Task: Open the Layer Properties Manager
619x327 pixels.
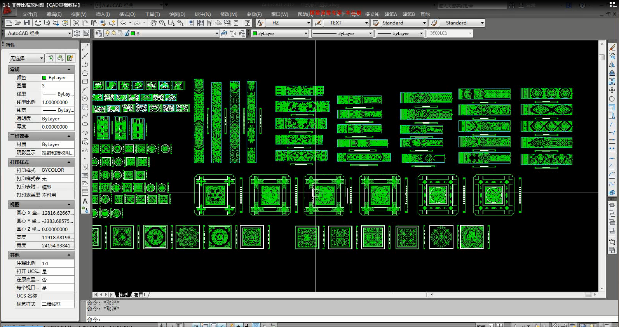Action: pyautogui.click(x=99, y=33)
